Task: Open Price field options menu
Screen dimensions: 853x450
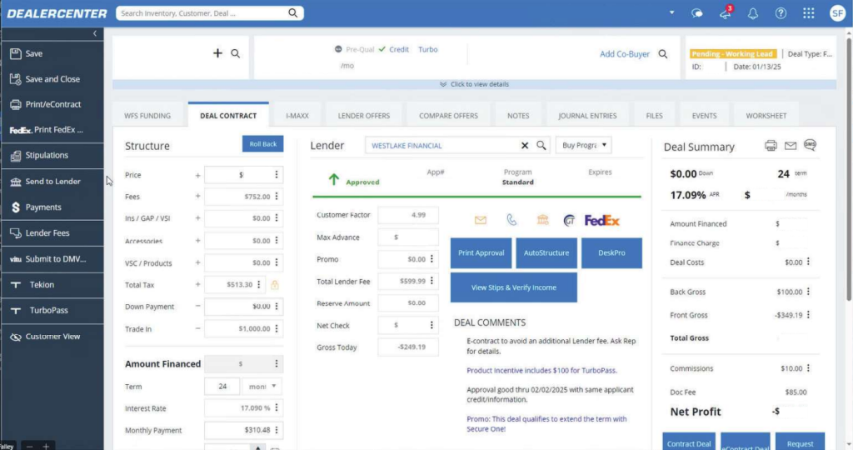Action: (x=277, y=175)
